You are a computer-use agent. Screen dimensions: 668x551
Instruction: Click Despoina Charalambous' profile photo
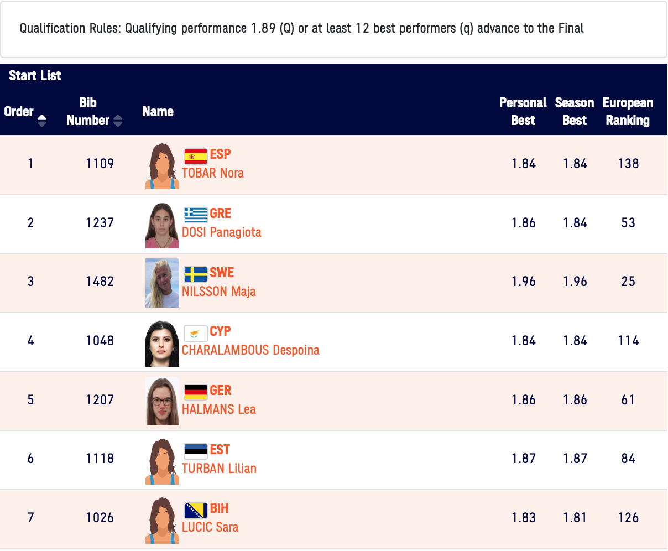(x=162, y=342)
